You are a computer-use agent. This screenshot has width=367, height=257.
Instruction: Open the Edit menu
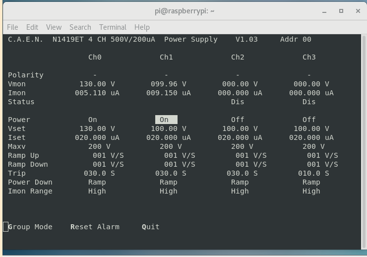tap(32, 27)
